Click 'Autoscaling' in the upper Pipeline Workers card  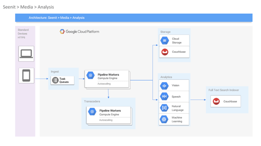coord(104,84)
